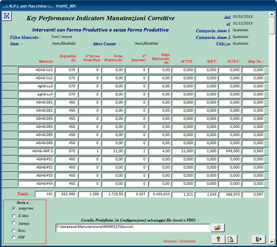Click total MRT value 2,645
The height and width of the screenshot is (247, 277).
click(206, 195)
